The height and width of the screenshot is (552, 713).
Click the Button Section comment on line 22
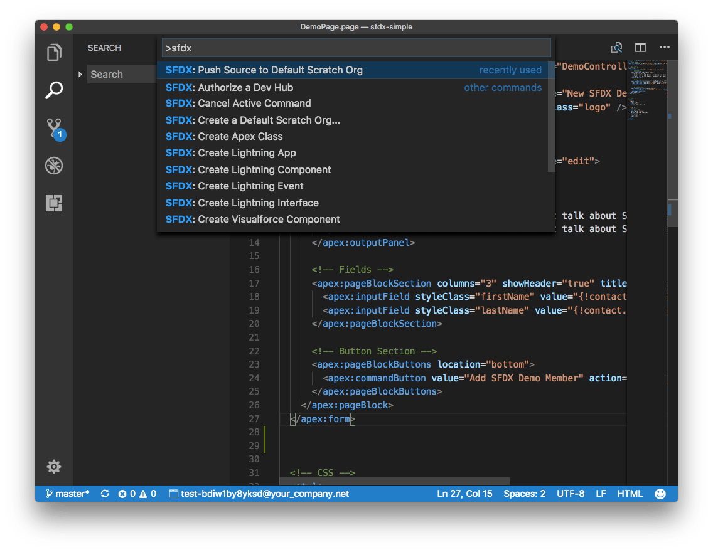coord(374,351)
